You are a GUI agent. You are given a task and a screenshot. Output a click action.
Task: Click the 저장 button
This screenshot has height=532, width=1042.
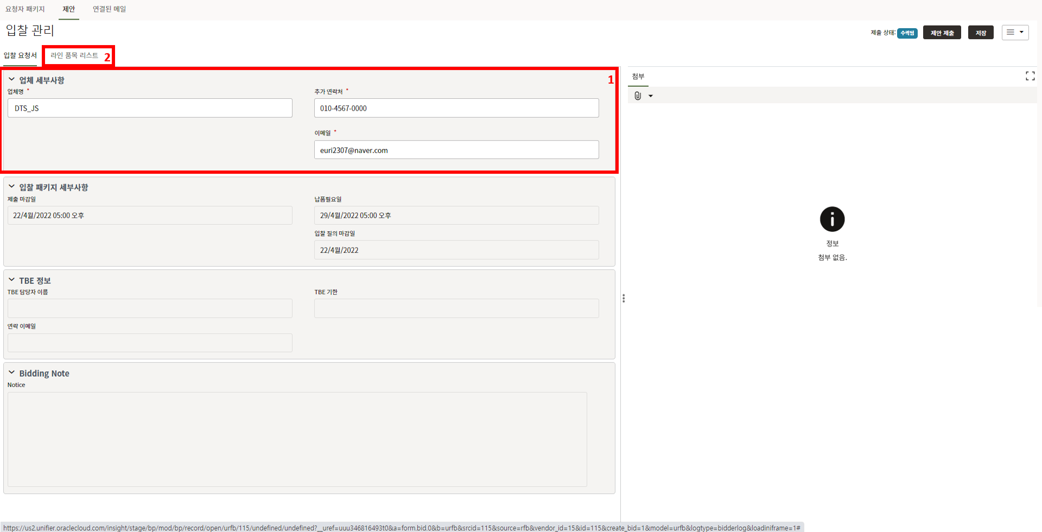[980, 33]
